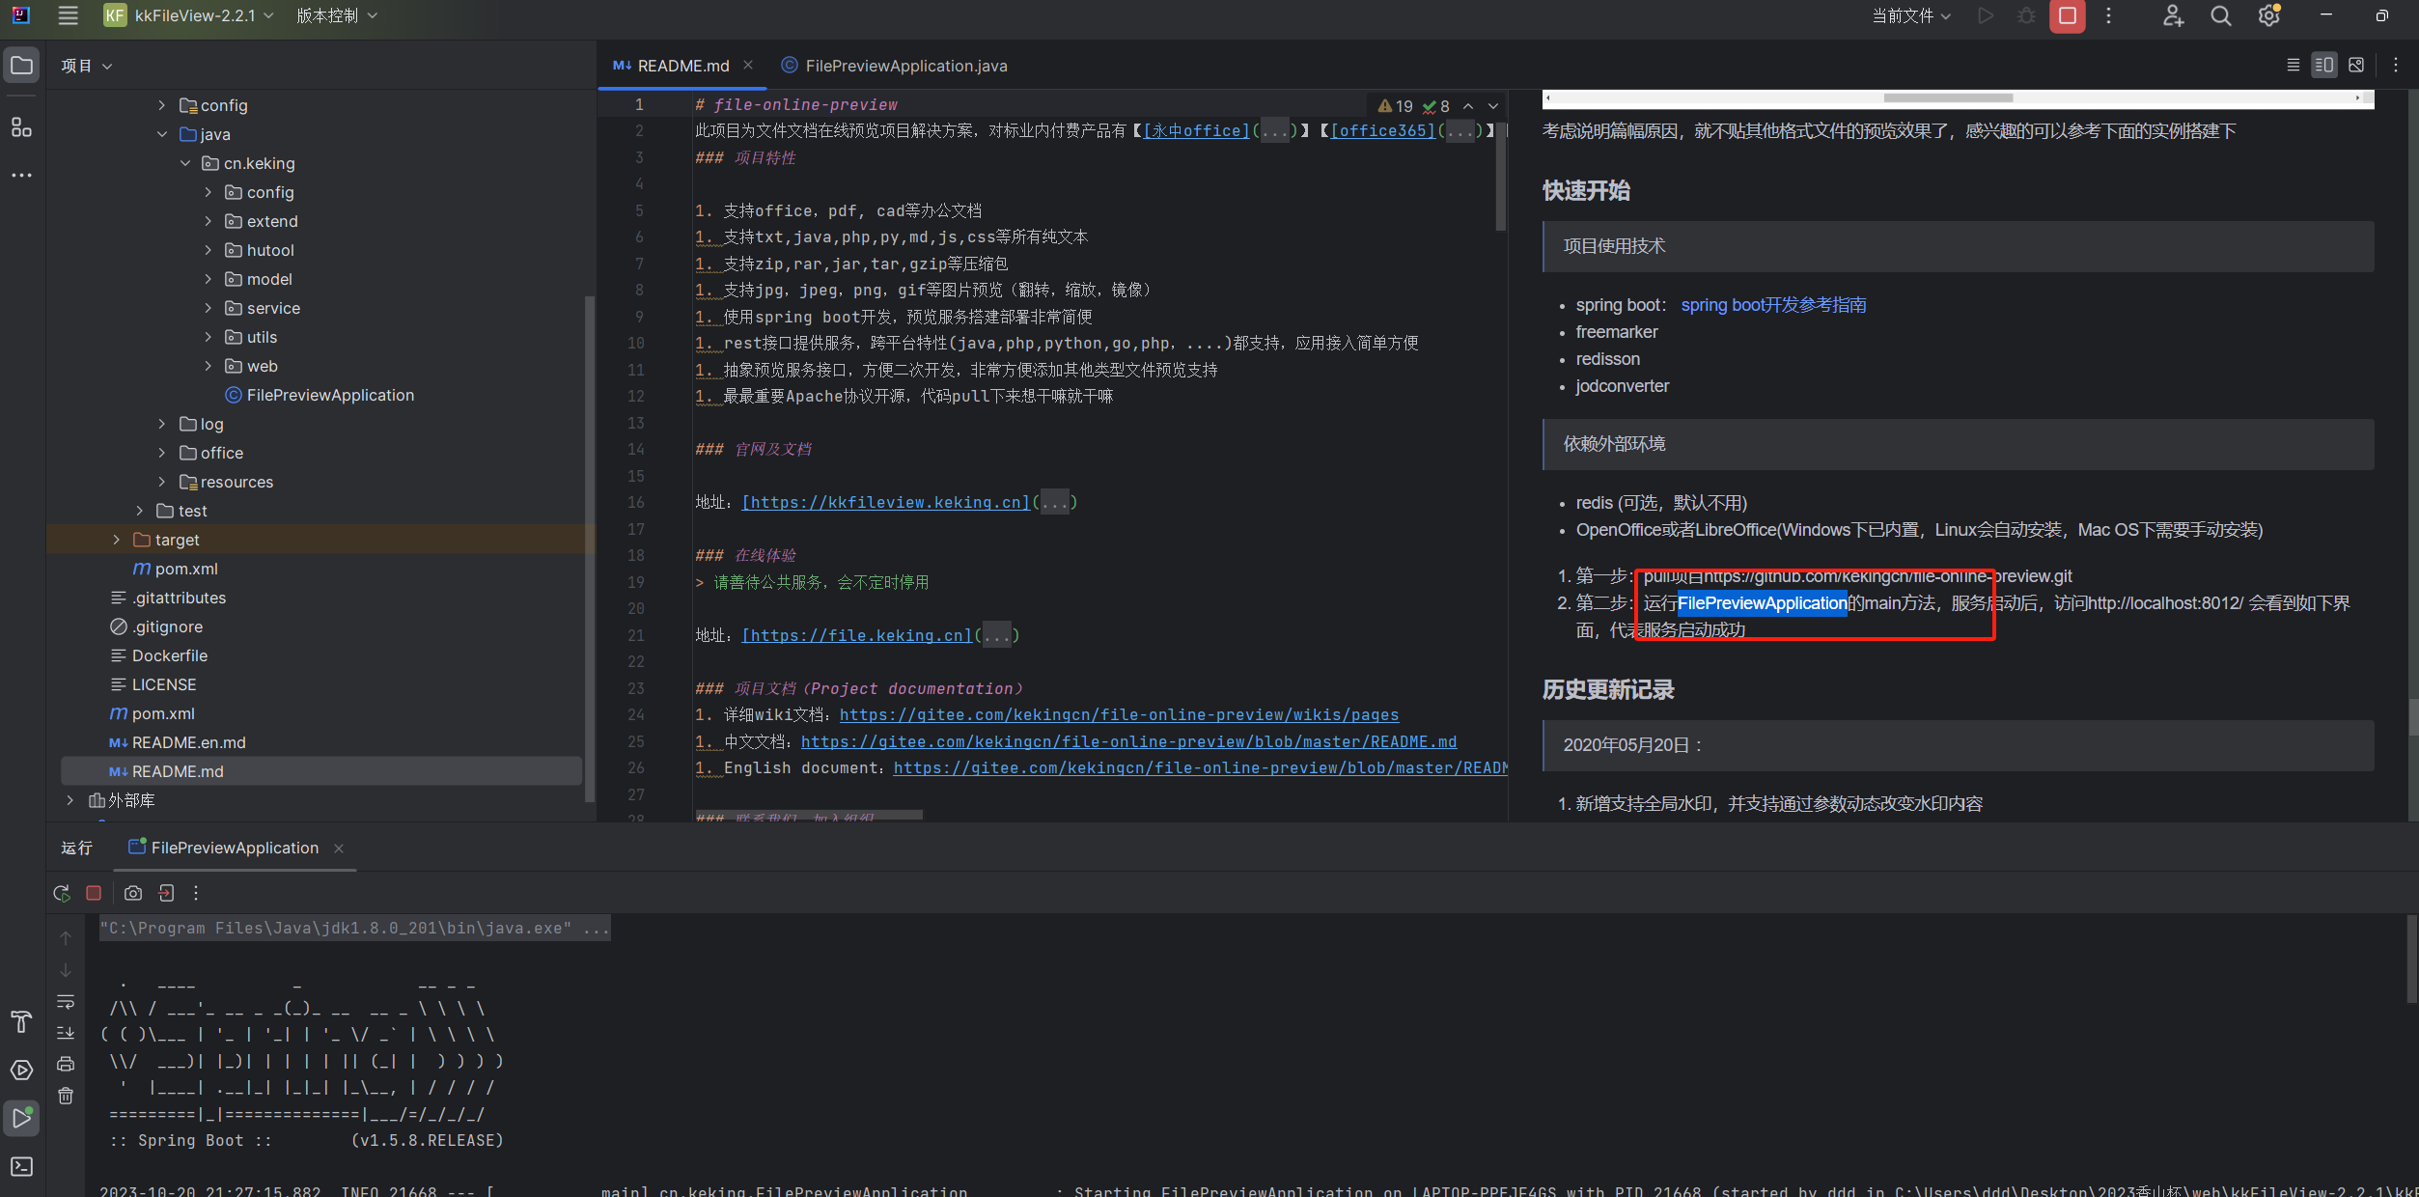Go to previous highlighted problem arrow
The width and height of the screenshot is (2419, 1197).
pyautogui.click(x=1468, y=106)
